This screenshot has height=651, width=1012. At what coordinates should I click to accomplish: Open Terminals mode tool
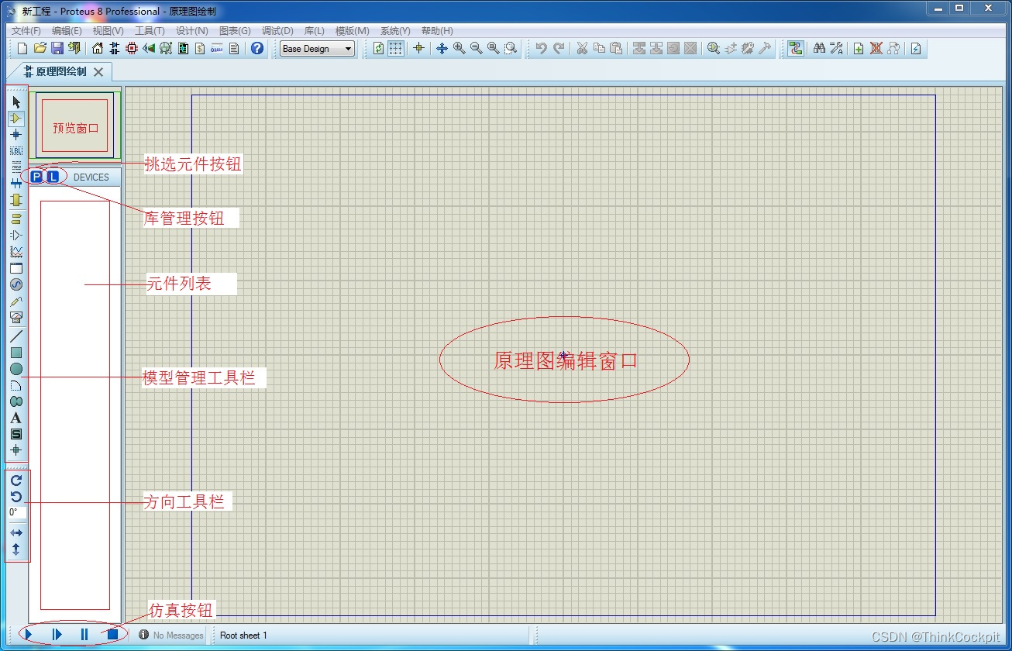pyautogui.click(x=16, y=219)
